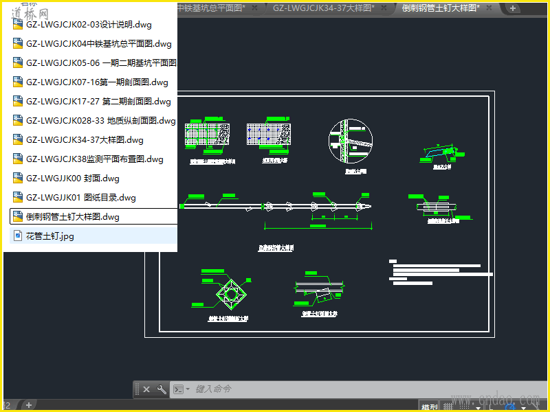Toggle ortho mode icon in status bar
This screenshot has height=412, width=550.
tap(491, 407)
